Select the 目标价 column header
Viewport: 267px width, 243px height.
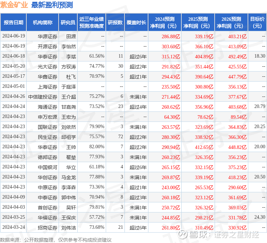point(257,22)
